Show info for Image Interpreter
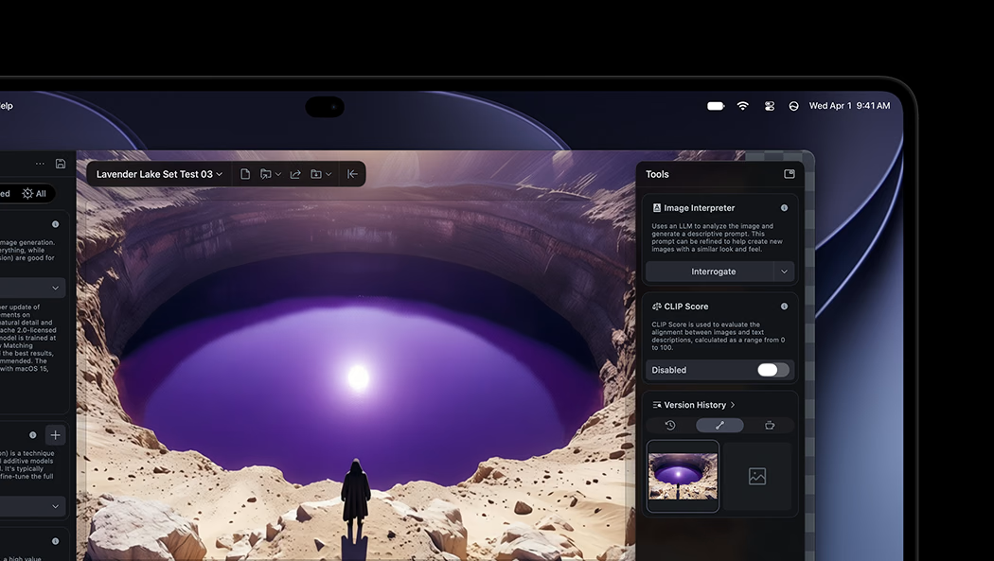The width and height of the screenshot is (994, 561). click(x=784, y=208)
